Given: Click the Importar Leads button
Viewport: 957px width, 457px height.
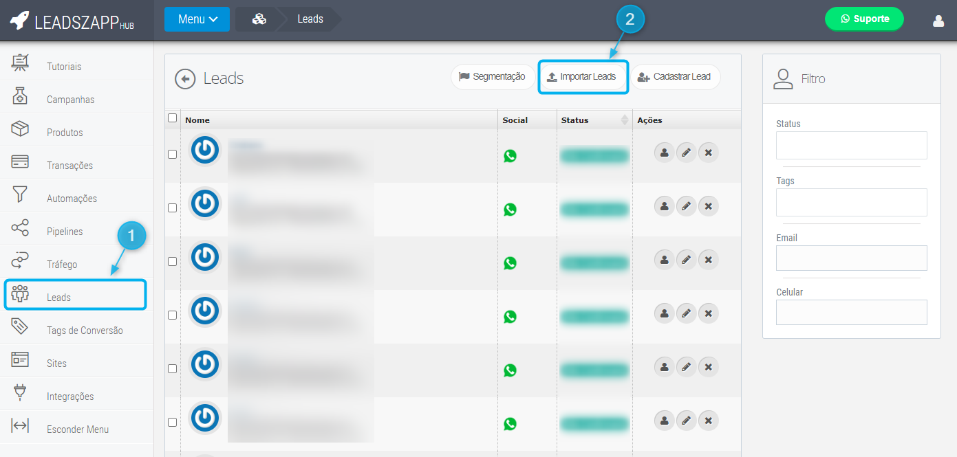Looking at the screenshot, I should [583, 77].
